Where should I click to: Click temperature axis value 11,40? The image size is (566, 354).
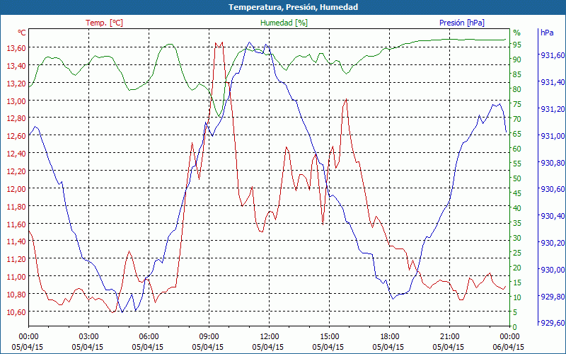[x=16, y=241]
